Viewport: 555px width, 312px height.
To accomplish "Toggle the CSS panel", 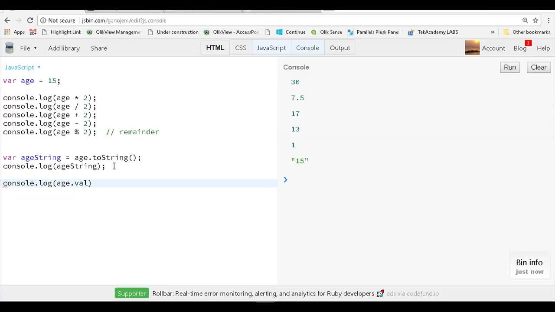I will click(241, 48).
